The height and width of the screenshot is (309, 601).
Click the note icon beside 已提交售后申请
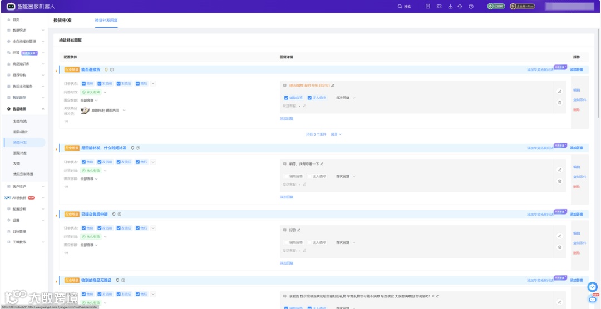(x=120, y=214)
